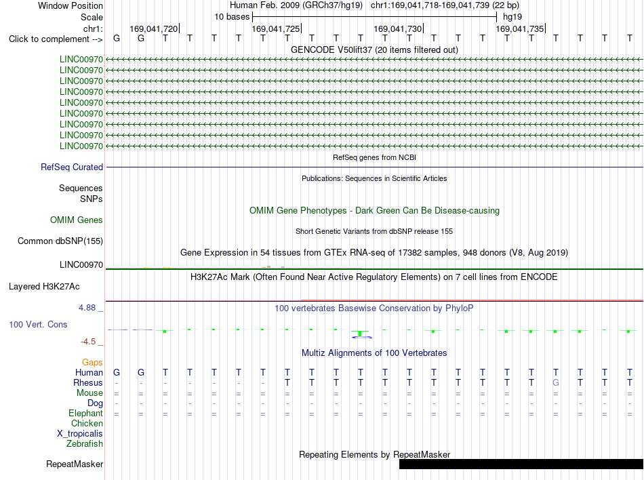This screenshot has width=644, height=480.
Task: Click the negative conservation dip in PhyloP graph
Action: tap(361, 335)
